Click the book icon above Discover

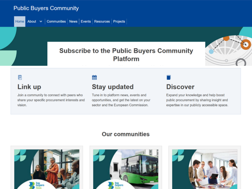click(x=169, y=77)
